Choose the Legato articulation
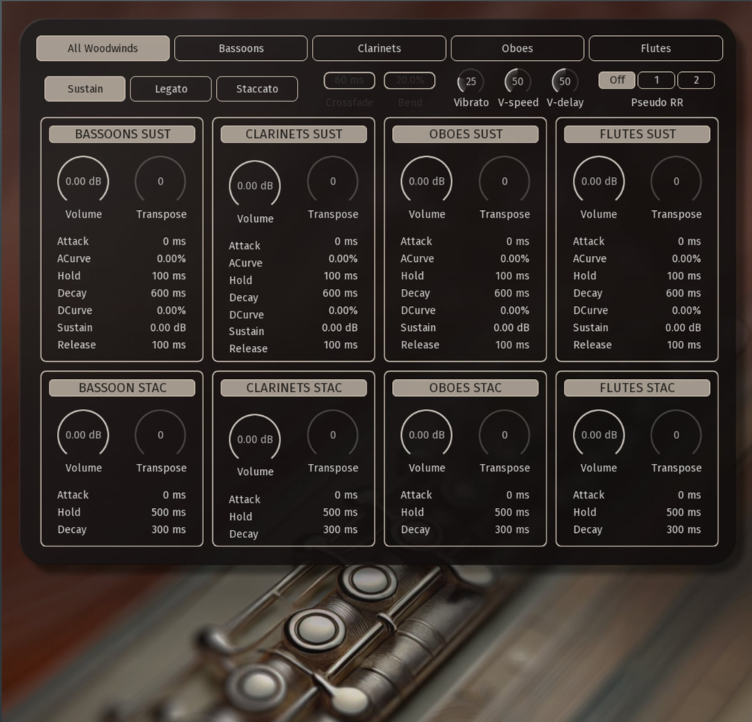This screenshot has height=722, width=752. pyautogui.click(x=171, y=89)
